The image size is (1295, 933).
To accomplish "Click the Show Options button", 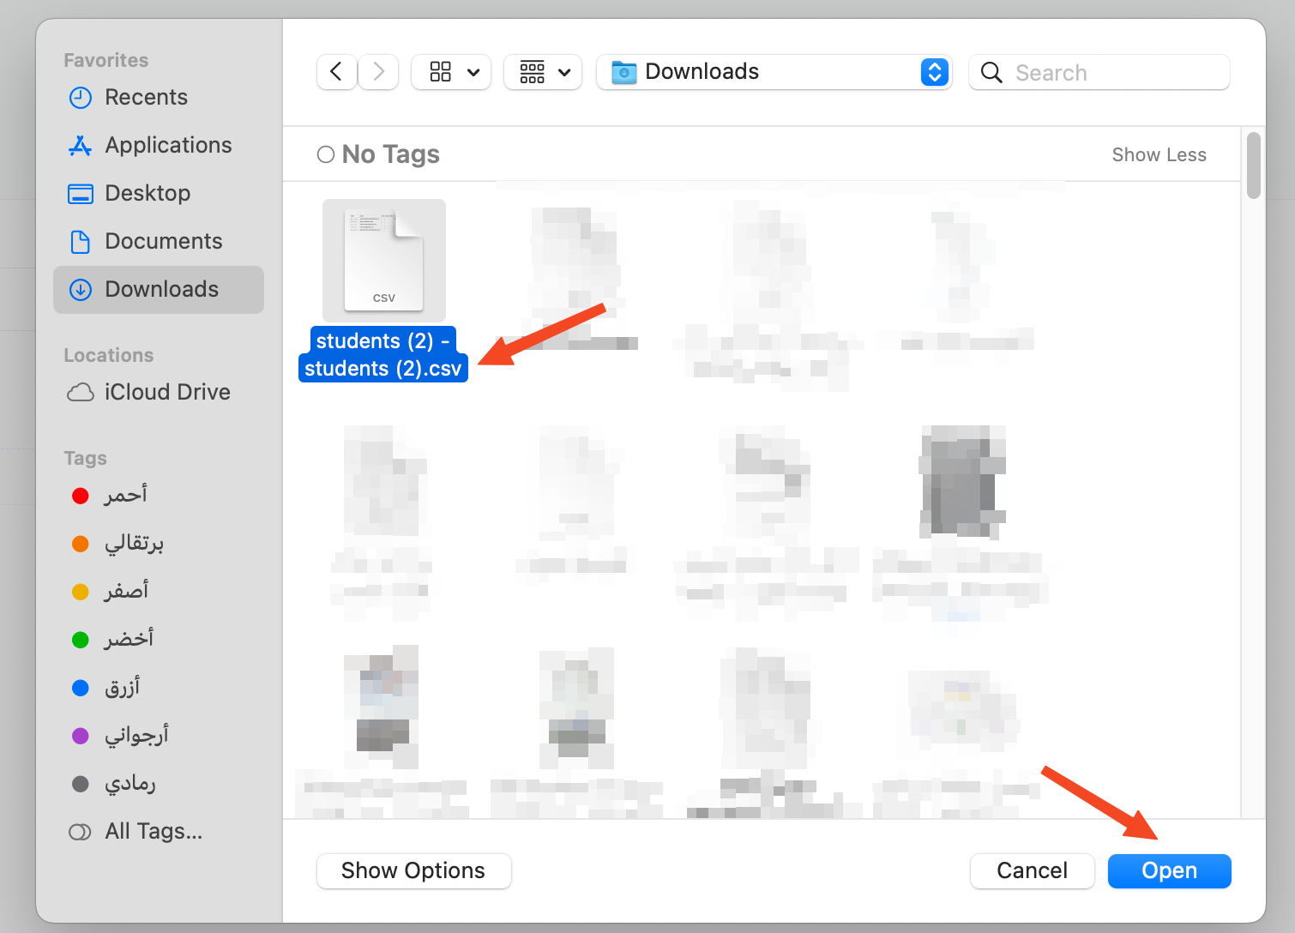I will (413, 871).
